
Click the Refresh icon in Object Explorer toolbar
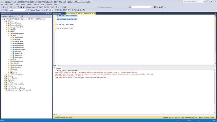19,16
